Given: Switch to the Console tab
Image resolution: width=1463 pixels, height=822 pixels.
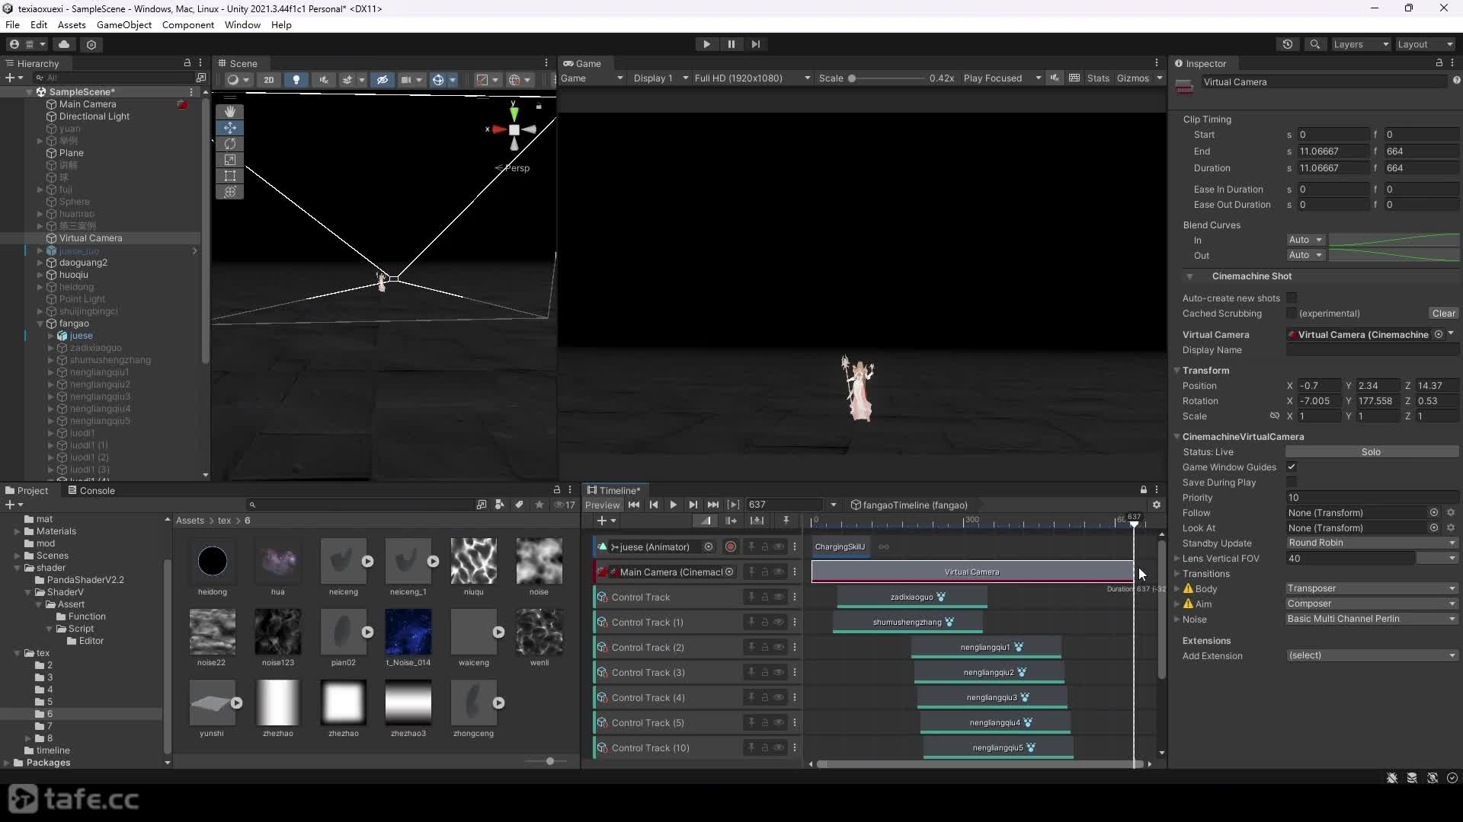Looking at the screenshot, I should [x=91, y=490].
